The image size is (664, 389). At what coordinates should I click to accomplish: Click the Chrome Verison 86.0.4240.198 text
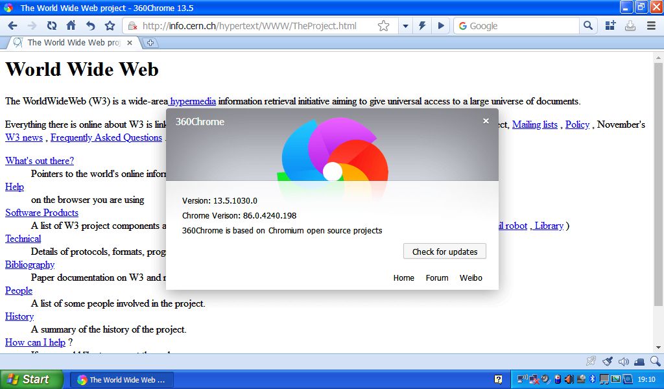239,215
